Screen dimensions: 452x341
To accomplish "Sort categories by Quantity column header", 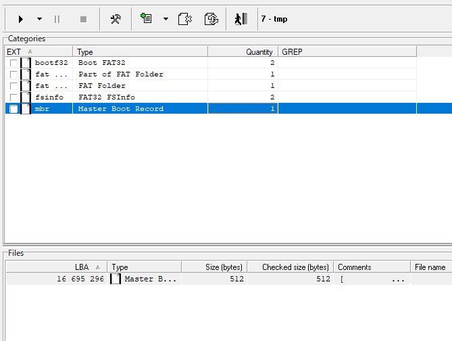I will click(243, 51).
